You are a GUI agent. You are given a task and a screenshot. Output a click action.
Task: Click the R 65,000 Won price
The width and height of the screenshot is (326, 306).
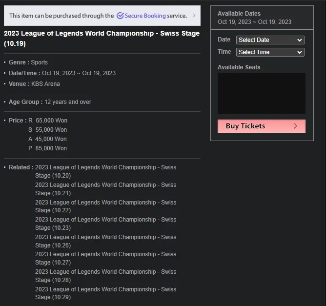(48, 121)
